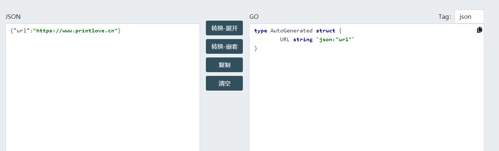499x151 pixels.
Task: Click the GO panel label
Action: pos(254,17)
